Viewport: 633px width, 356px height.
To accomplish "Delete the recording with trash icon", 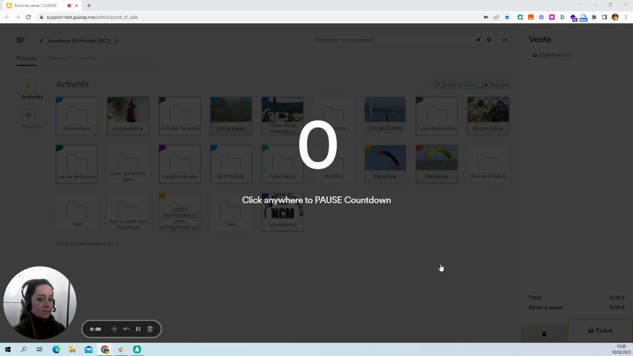I will tap(150, 329).
